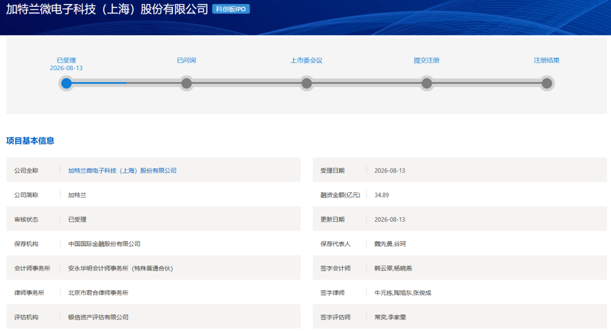The image size is (611, 331).
Task: Click the 律师事务所 field label
Action: pos(29,293)
